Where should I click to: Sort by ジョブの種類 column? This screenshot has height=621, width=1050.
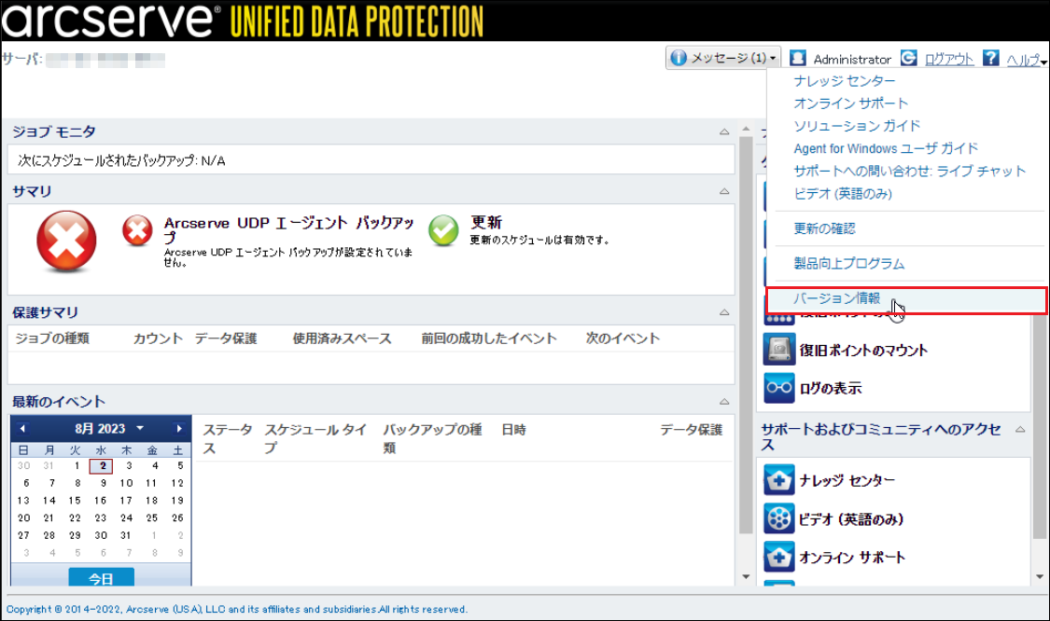point(52,338)
